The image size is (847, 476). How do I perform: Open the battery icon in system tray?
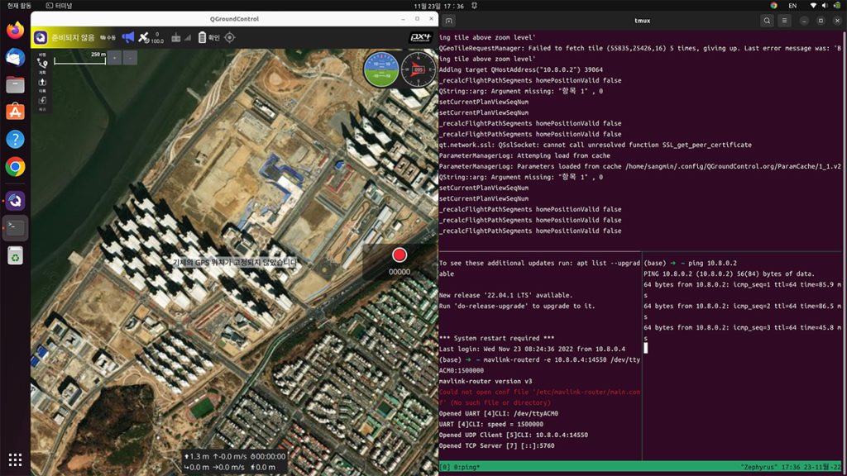[x=837, y=6]
